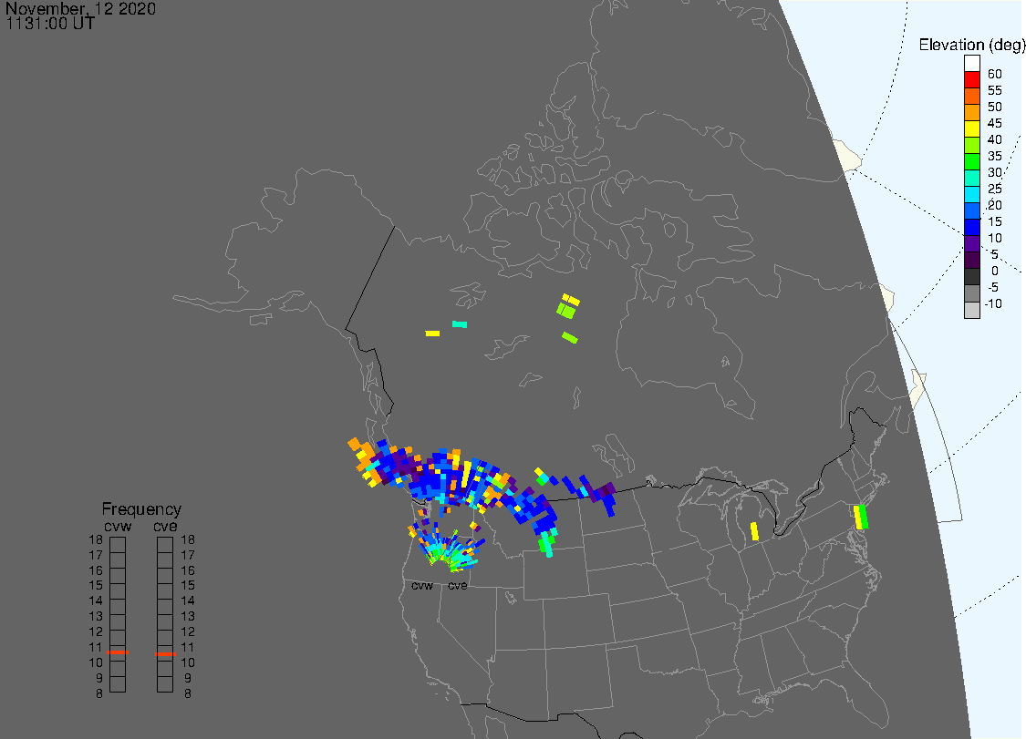Click the '0' value in Elevation legend
This screenshot has width=1026, height=739.
click(x=995, y=271)
